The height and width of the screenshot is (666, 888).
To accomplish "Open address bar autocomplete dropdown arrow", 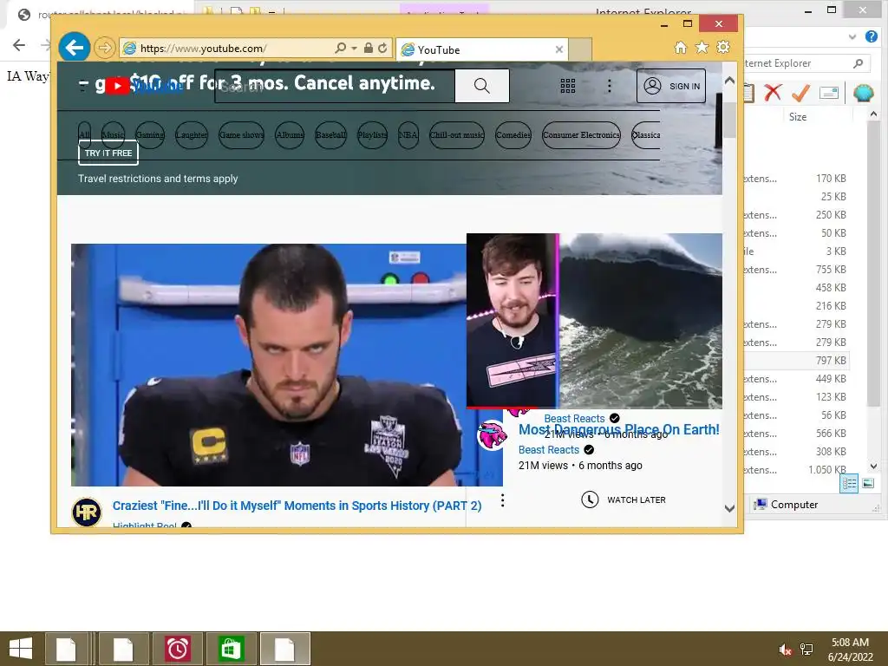I will pos(354,49).
